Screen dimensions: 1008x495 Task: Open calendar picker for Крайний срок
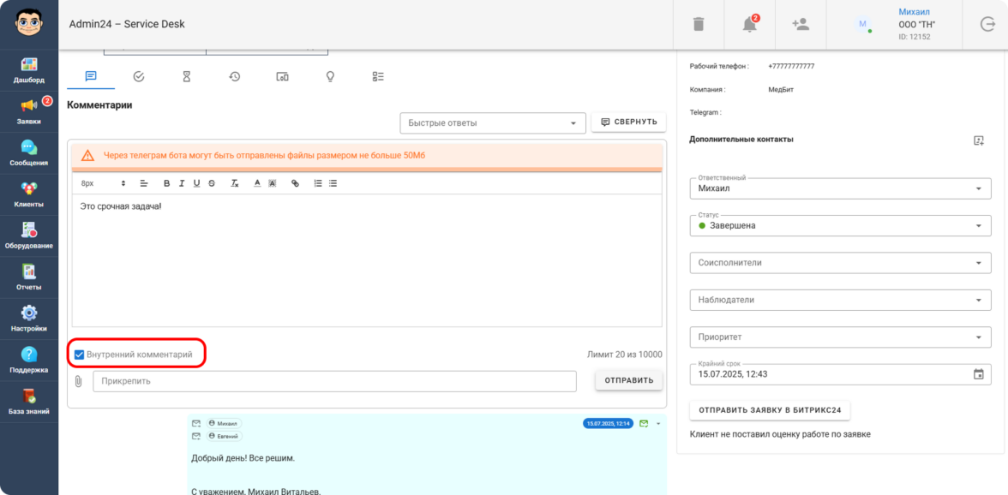click(x=979, y=373)
